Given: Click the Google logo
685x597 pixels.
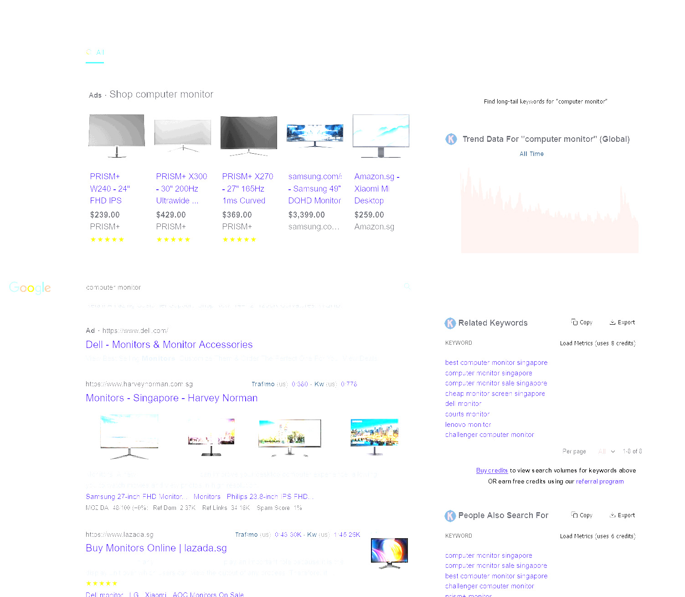Looking at the screenshot, I should tap(30, 288).
